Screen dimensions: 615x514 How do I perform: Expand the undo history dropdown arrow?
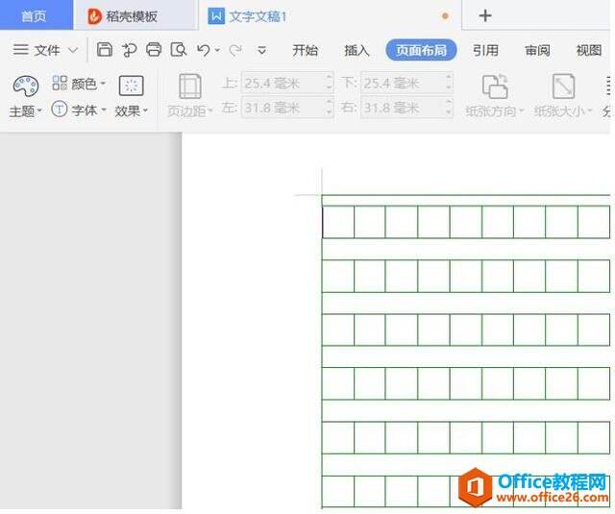coord(217,50)
